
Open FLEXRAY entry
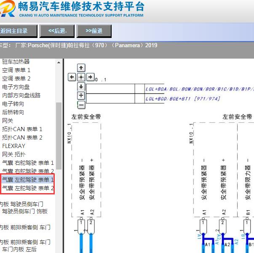(x=13, y=146)
